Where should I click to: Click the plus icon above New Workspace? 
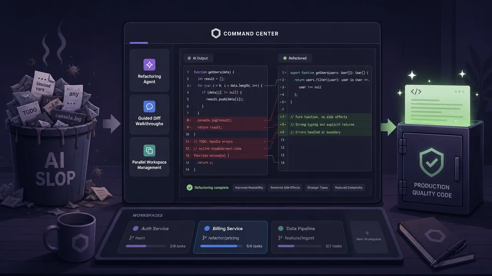[x=367, y=233]
